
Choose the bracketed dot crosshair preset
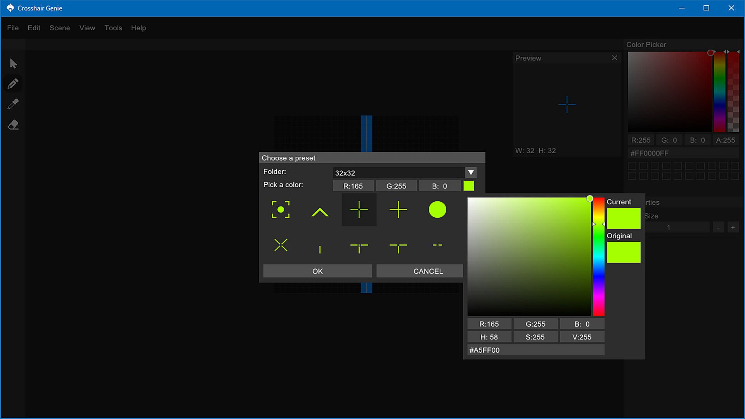(281, 210)
